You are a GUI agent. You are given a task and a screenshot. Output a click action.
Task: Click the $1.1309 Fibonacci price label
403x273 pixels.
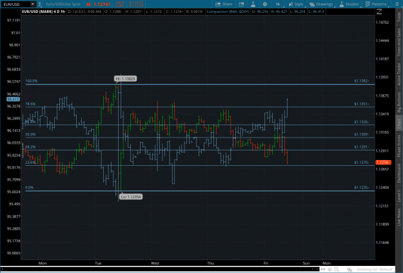(x=361, y=134)
